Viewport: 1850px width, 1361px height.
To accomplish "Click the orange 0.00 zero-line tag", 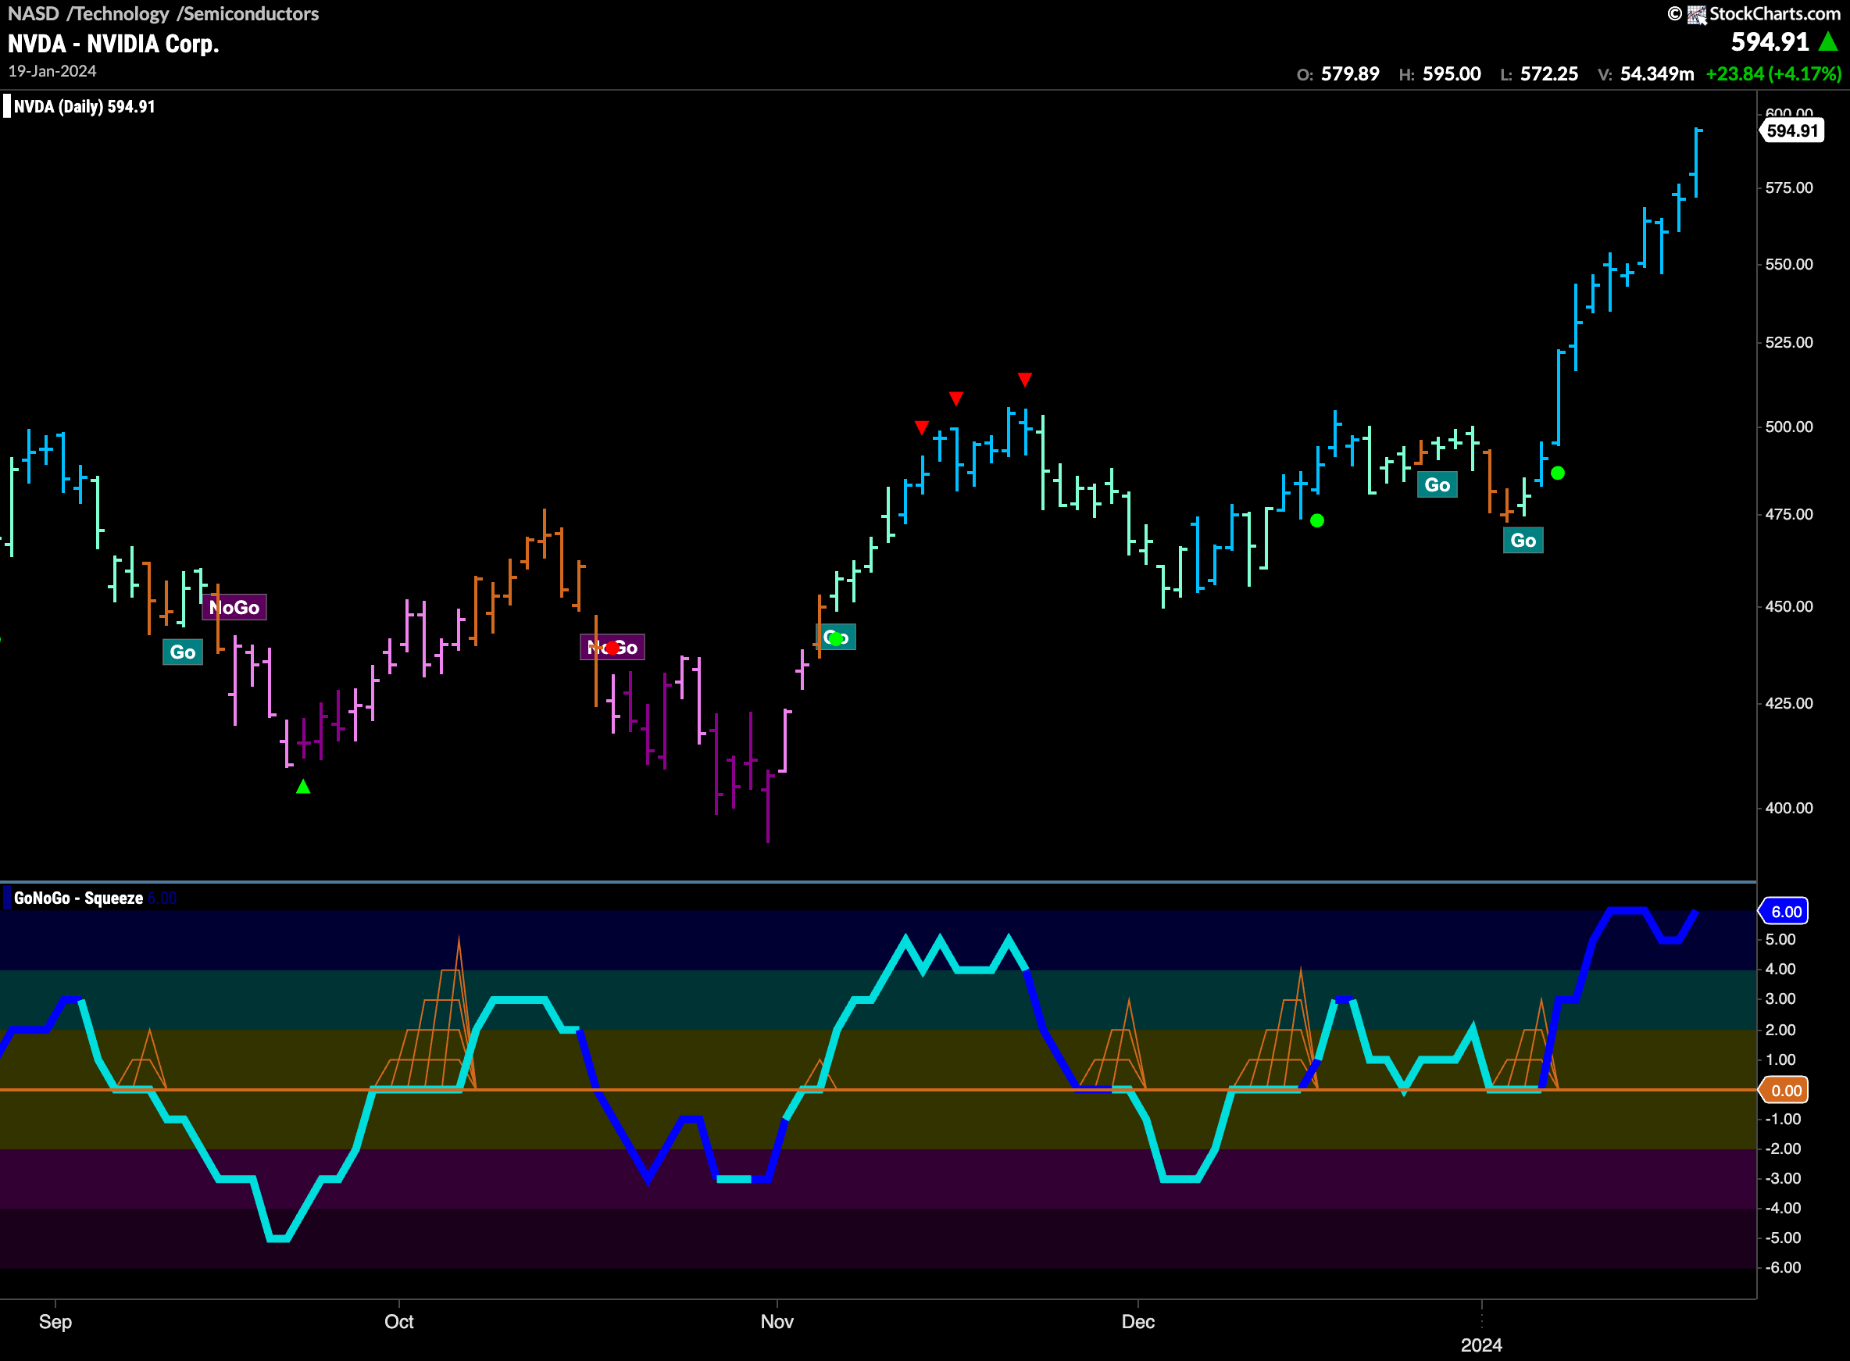I will (1784, 1091).
